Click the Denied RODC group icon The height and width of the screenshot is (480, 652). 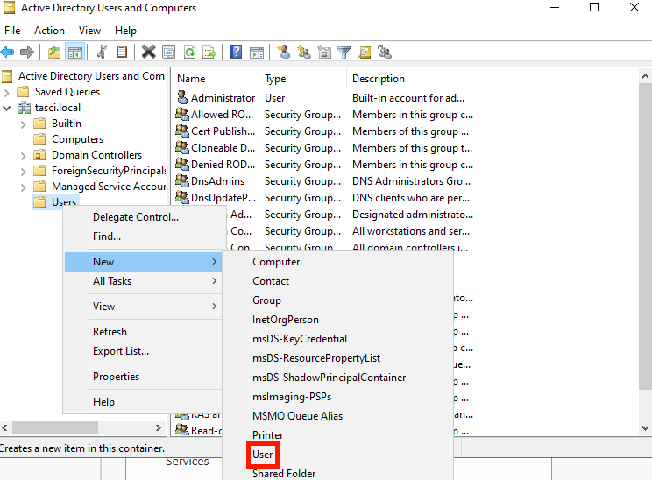click(182, 164)
